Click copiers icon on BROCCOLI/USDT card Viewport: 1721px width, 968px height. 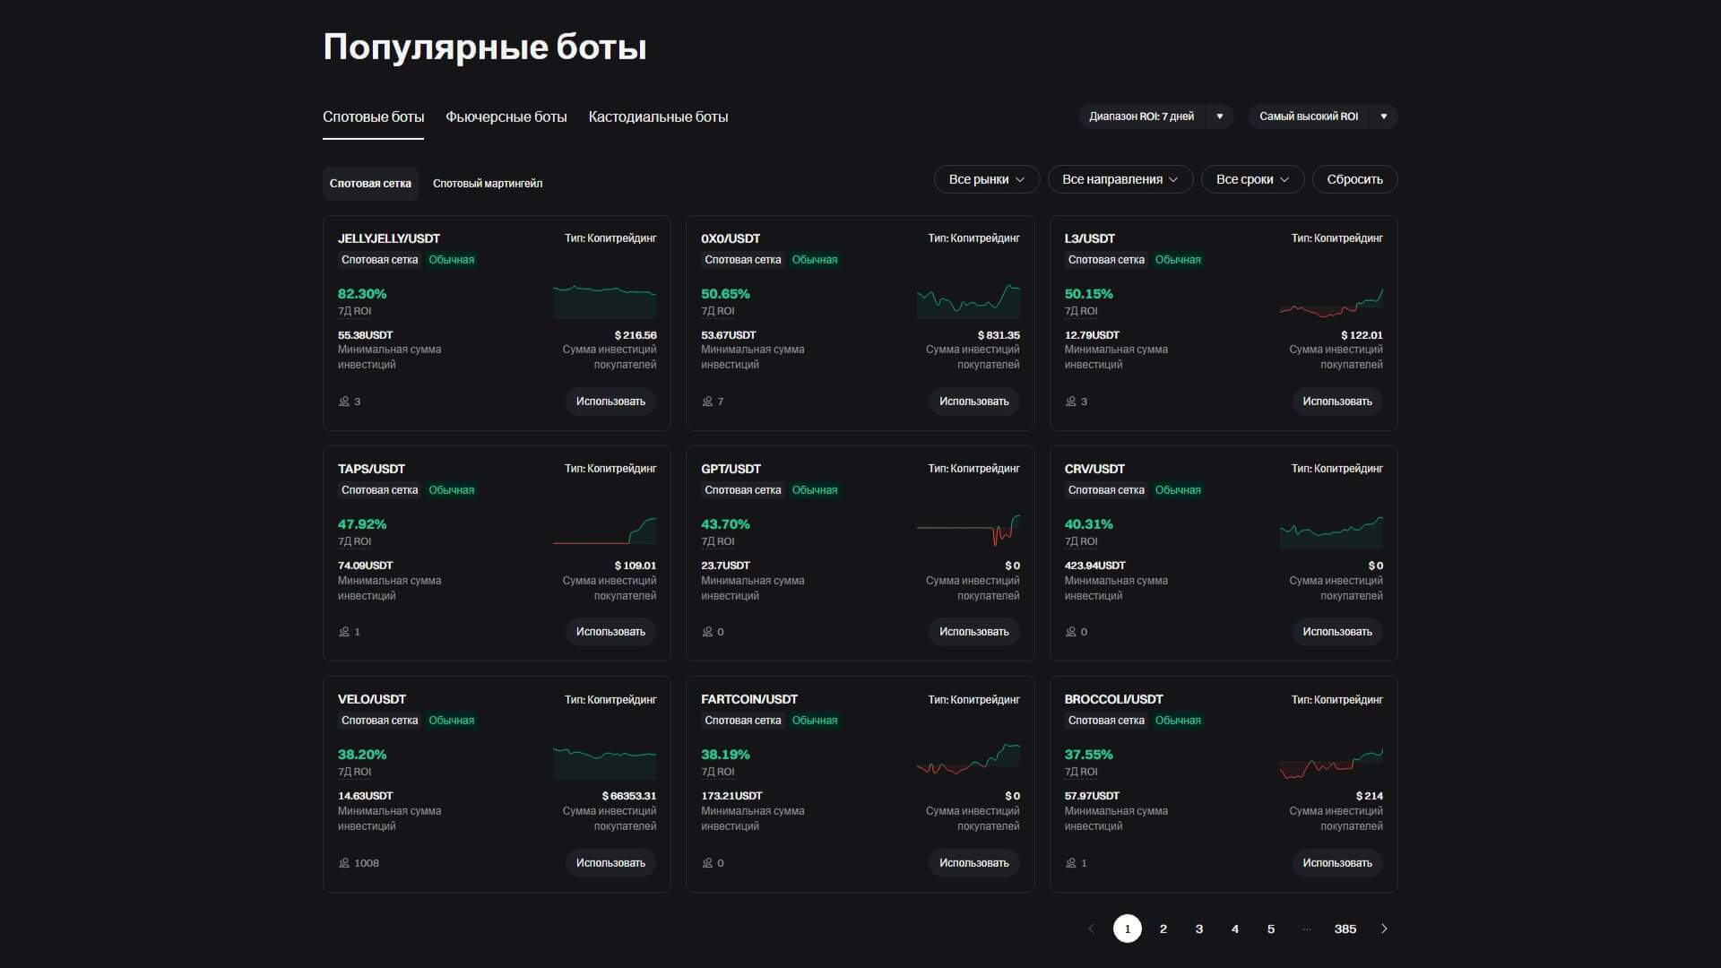click(x=1070, y=863)
